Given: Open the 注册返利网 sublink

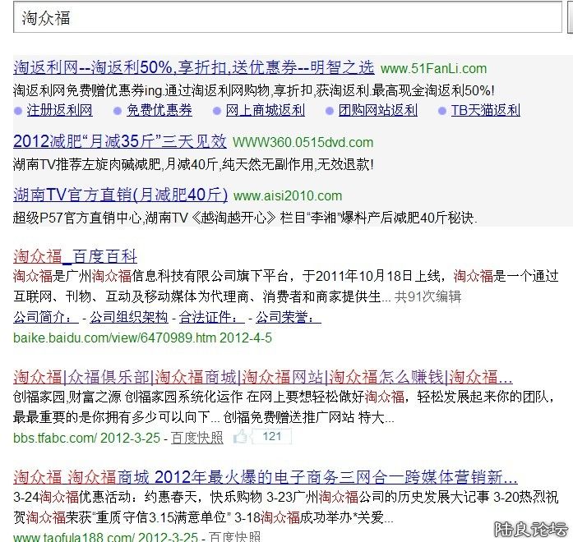Looking at the screenshot, I should click(x=59, y=110).
